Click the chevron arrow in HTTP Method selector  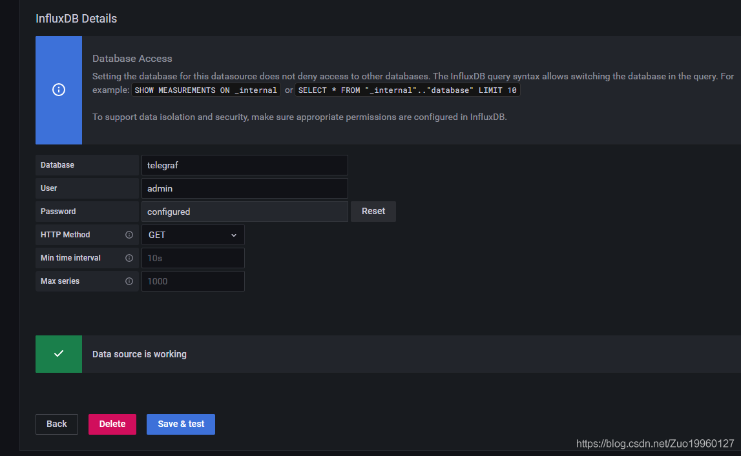233,235
